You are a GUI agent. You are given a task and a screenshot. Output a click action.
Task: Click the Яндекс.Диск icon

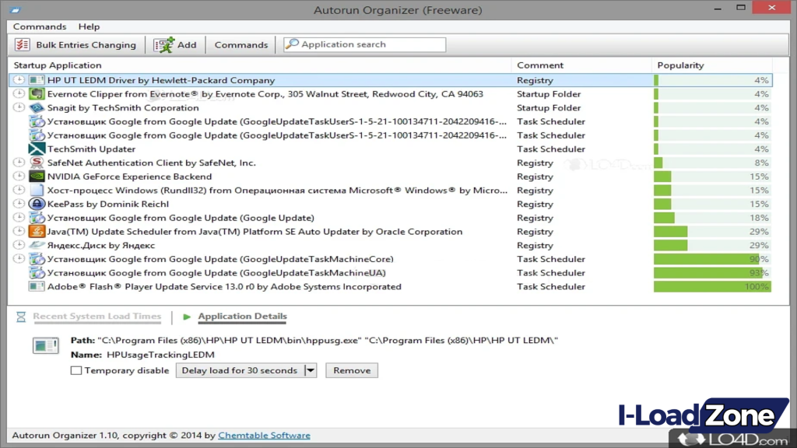coord(37,245)
